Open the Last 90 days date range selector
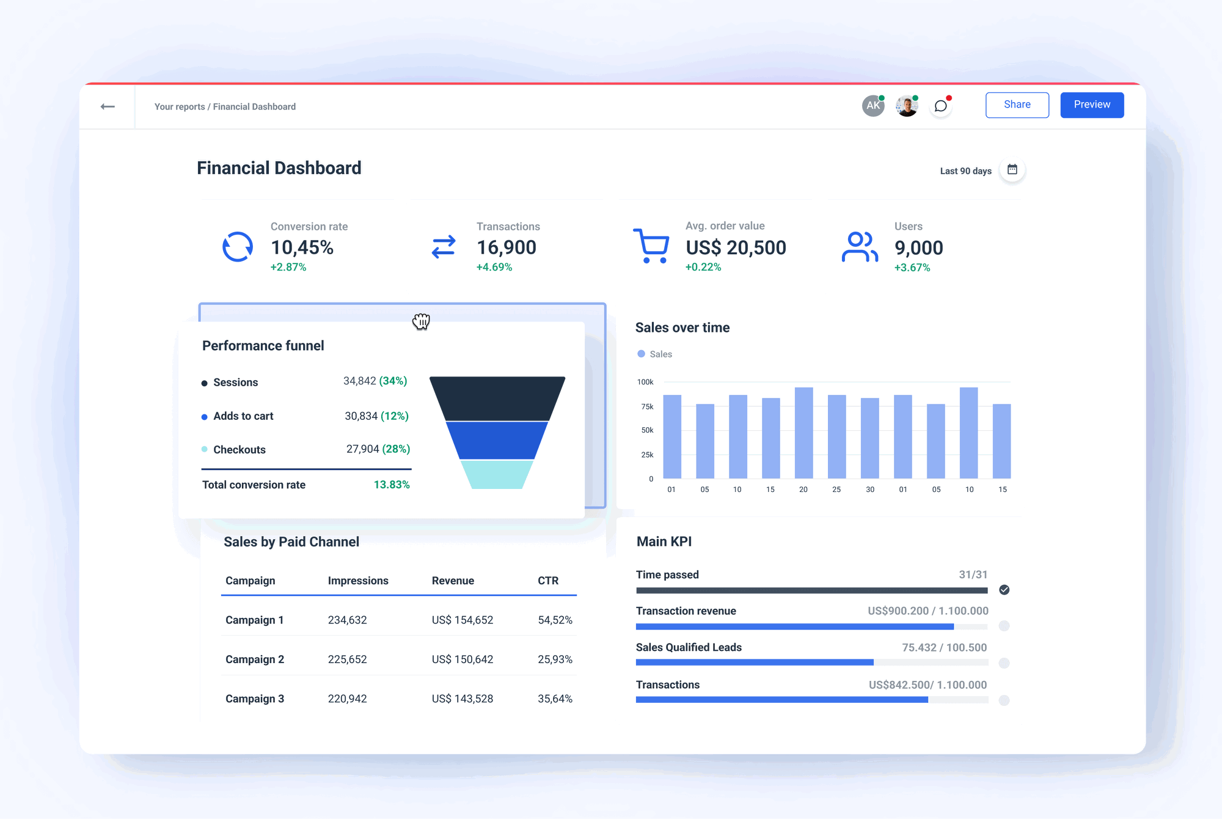1222x819 pixels. pos(965,171)
